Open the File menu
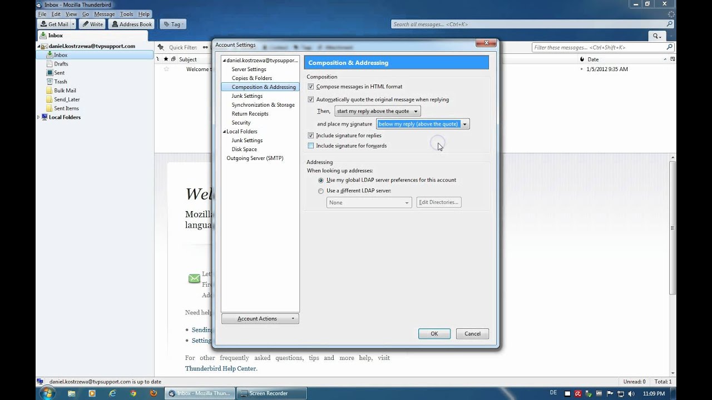Viewport: 712px width, 400px height. point(42,14)
